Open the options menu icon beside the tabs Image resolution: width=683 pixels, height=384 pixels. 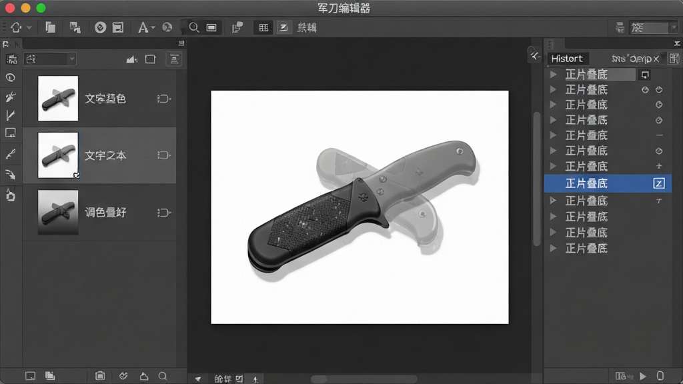[674, 59]
